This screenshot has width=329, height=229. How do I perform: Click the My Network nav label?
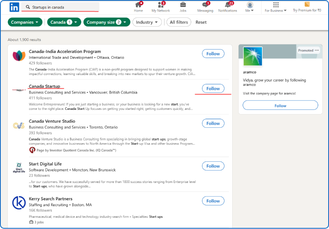point(161,10)
